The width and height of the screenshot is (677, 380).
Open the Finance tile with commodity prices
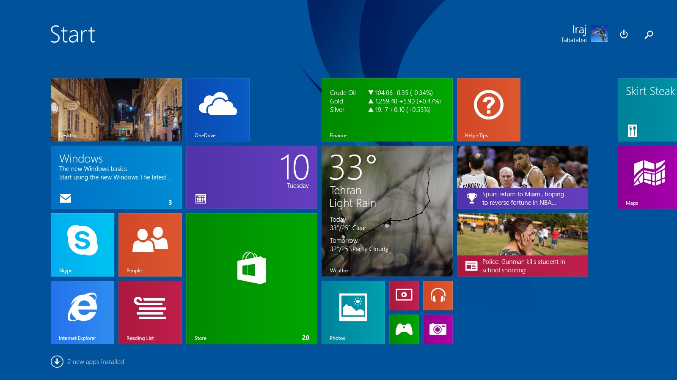387,110
